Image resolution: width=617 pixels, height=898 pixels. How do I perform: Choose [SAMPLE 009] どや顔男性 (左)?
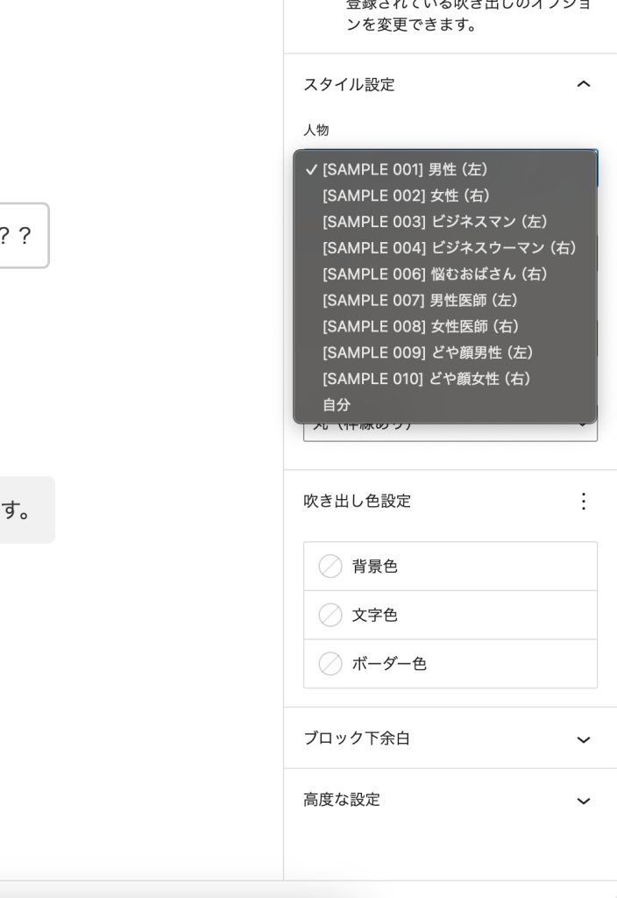pos(428,353)
